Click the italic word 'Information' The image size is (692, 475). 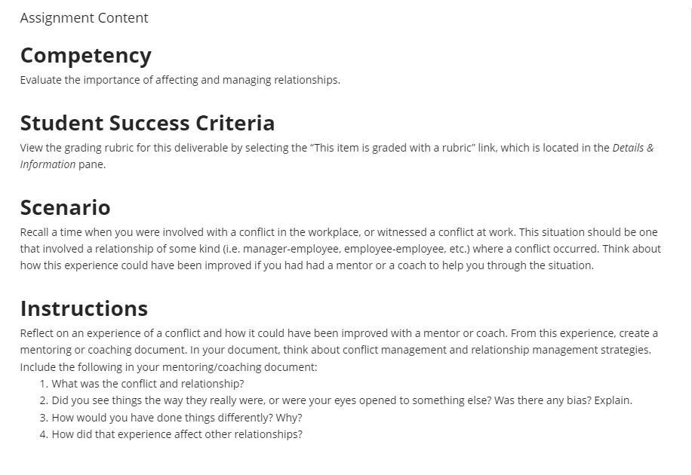pyautogui.click(x=48, y=164)
